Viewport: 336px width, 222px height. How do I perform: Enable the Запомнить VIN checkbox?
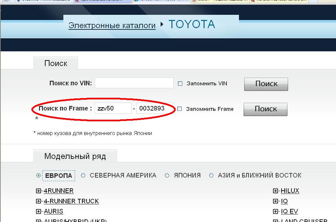pos(180,84)
